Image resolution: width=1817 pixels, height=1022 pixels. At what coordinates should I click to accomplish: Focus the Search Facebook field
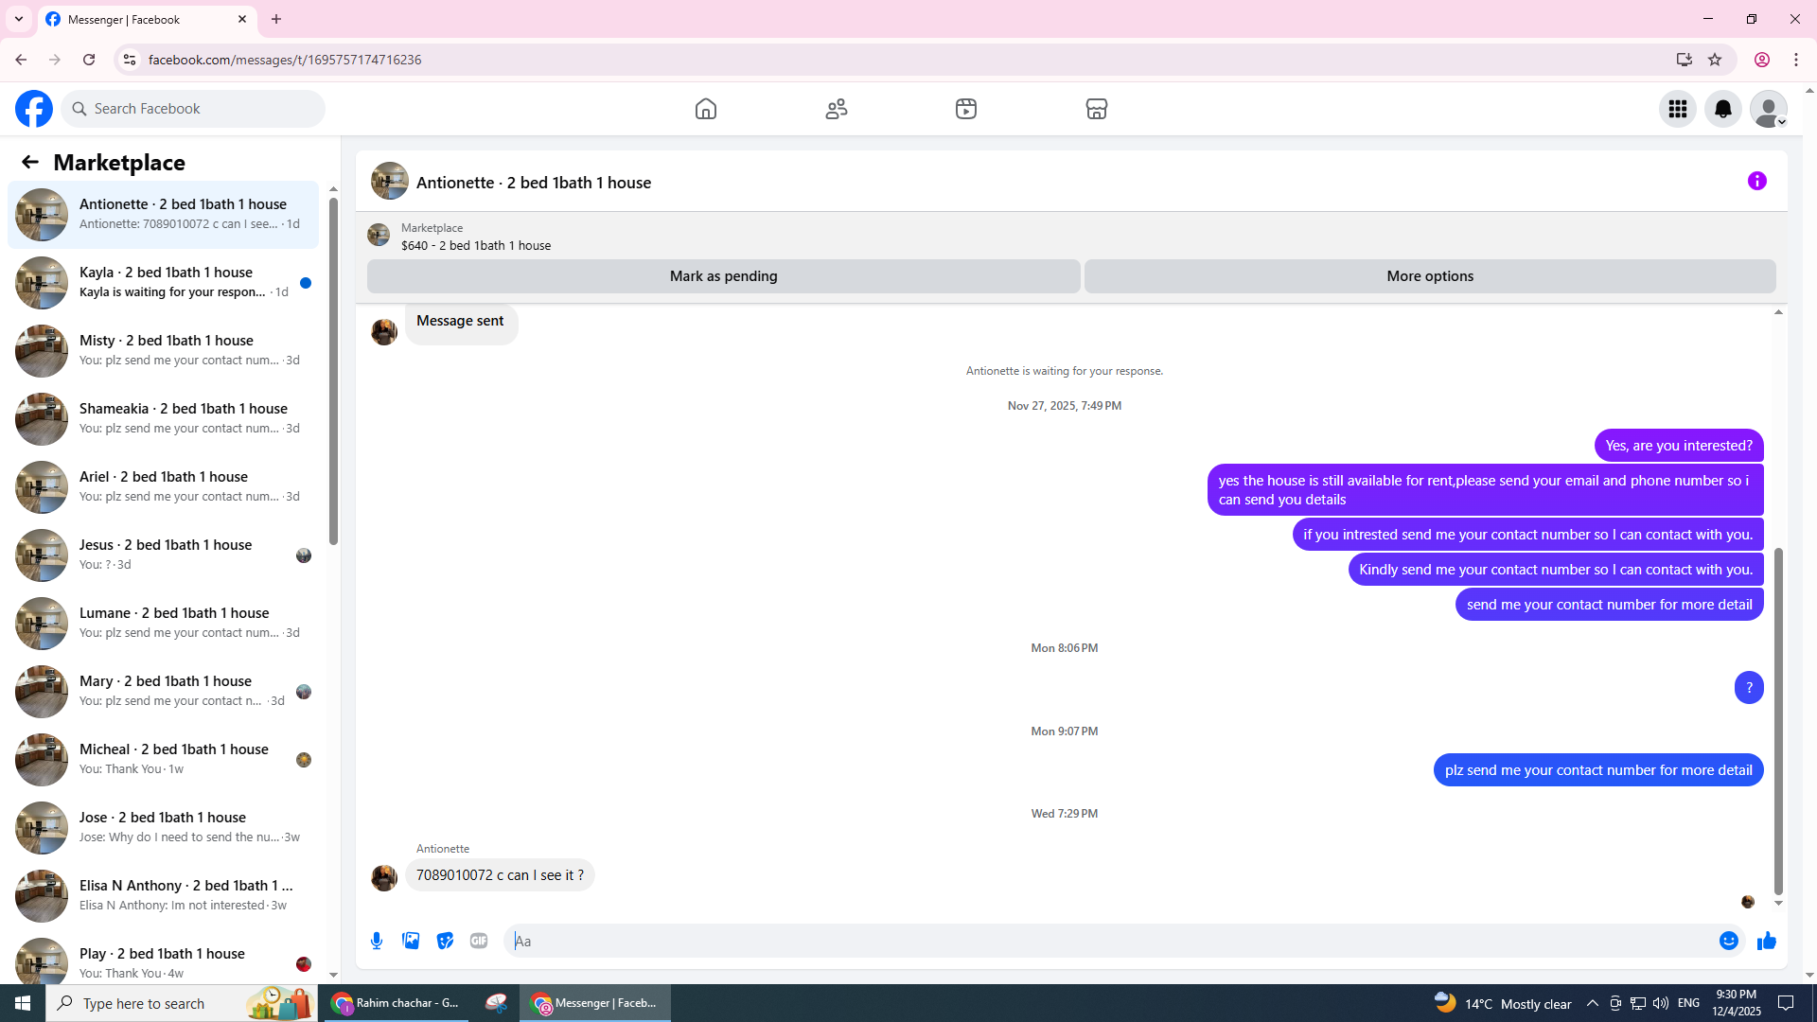point(194,109)
